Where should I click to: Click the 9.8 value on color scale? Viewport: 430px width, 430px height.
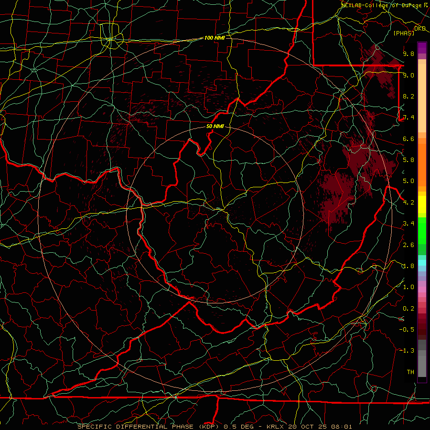pyautogui.click(x=408, y=54)
